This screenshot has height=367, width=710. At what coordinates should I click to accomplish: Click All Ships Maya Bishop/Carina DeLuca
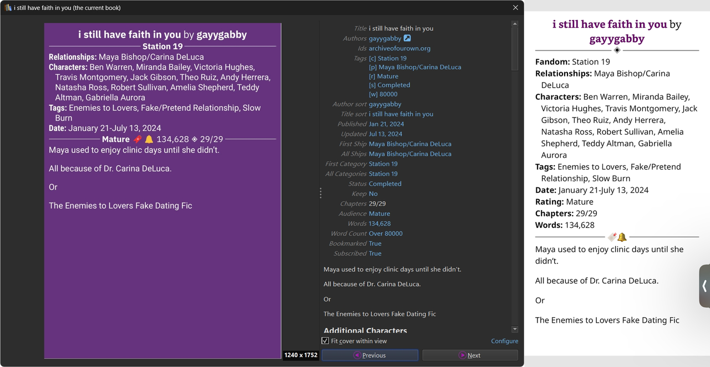click(x=410, y=154)
